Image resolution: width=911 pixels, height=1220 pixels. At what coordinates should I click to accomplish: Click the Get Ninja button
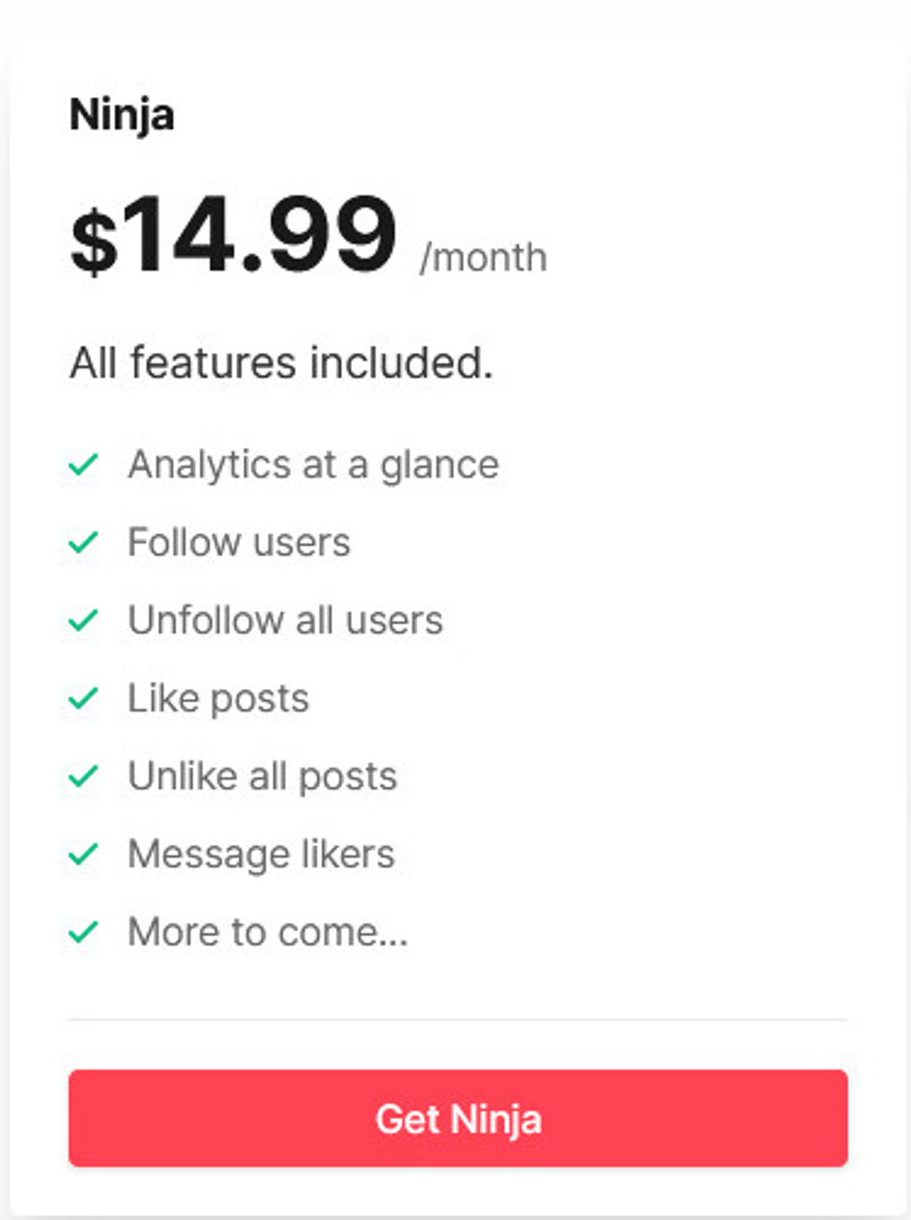[x=458, y=1118]
